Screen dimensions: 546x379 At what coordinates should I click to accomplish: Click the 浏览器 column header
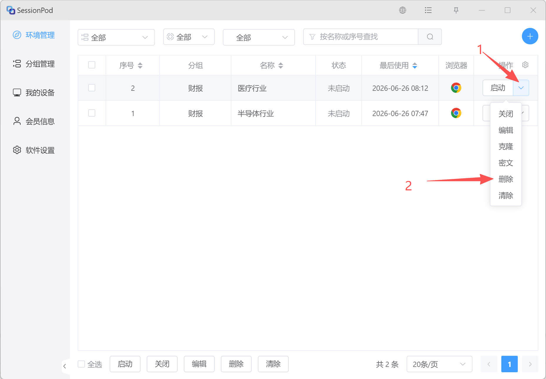tap(456, 65)
